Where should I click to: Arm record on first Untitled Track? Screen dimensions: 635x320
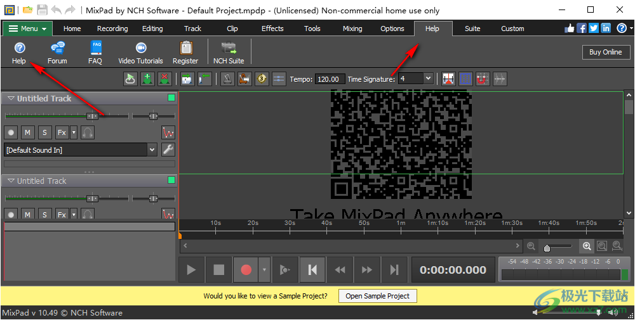tap(11, 132)
